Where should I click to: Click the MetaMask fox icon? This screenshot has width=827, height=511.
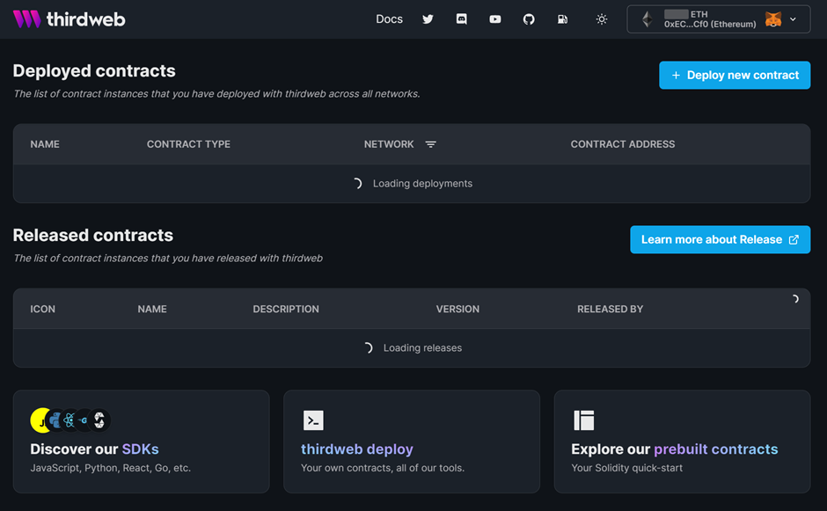point(773,19)
